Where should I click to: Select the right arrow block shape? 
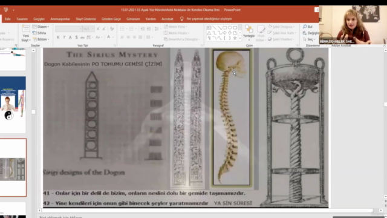(x=224, y=33)
